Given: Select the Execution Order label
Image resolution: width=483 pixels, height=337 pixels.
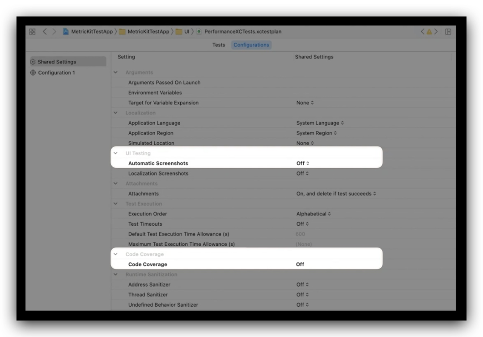Looking at the screenshot, I should pyautogui.click(x=148, y=214).
